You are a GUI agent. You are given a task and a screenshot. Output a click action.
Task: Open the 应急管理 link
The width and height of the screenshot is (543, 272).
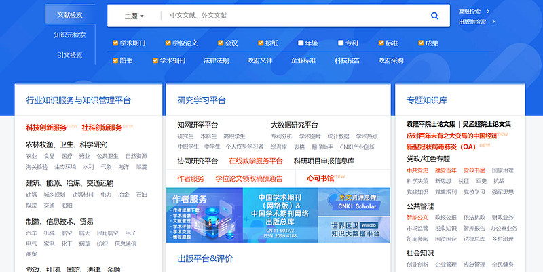point(474,265)
